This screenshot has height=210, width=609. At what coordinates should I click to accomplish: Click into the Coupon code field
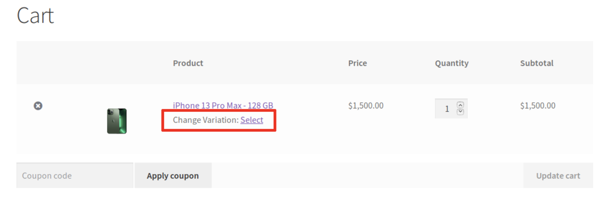[x=74, y=176]
